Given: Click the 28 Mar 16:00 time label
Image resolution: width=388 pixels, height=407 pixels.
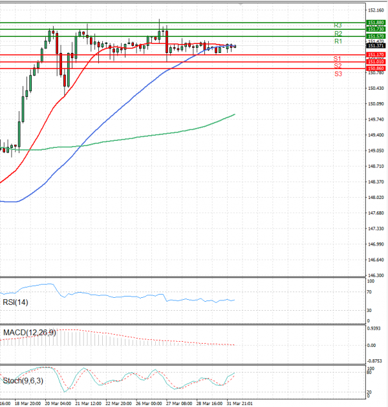Looking at the screenshot, I should click(x=210, y=403).
